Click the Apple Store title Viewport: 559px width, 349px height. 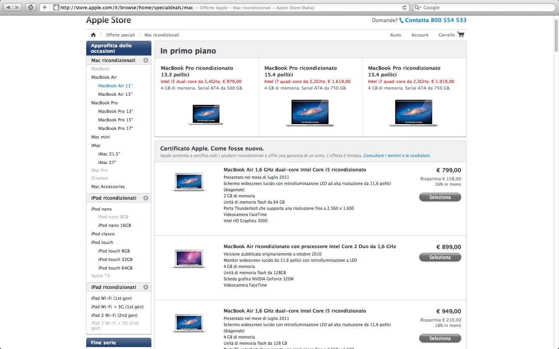pos(109,20)
